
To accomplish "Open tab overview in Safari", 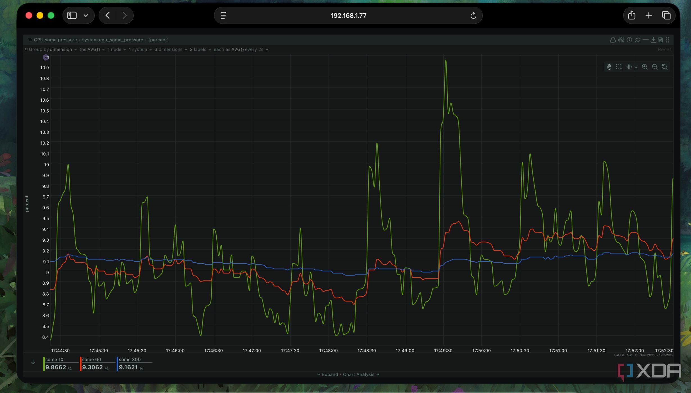I will [x=666, y=15].
